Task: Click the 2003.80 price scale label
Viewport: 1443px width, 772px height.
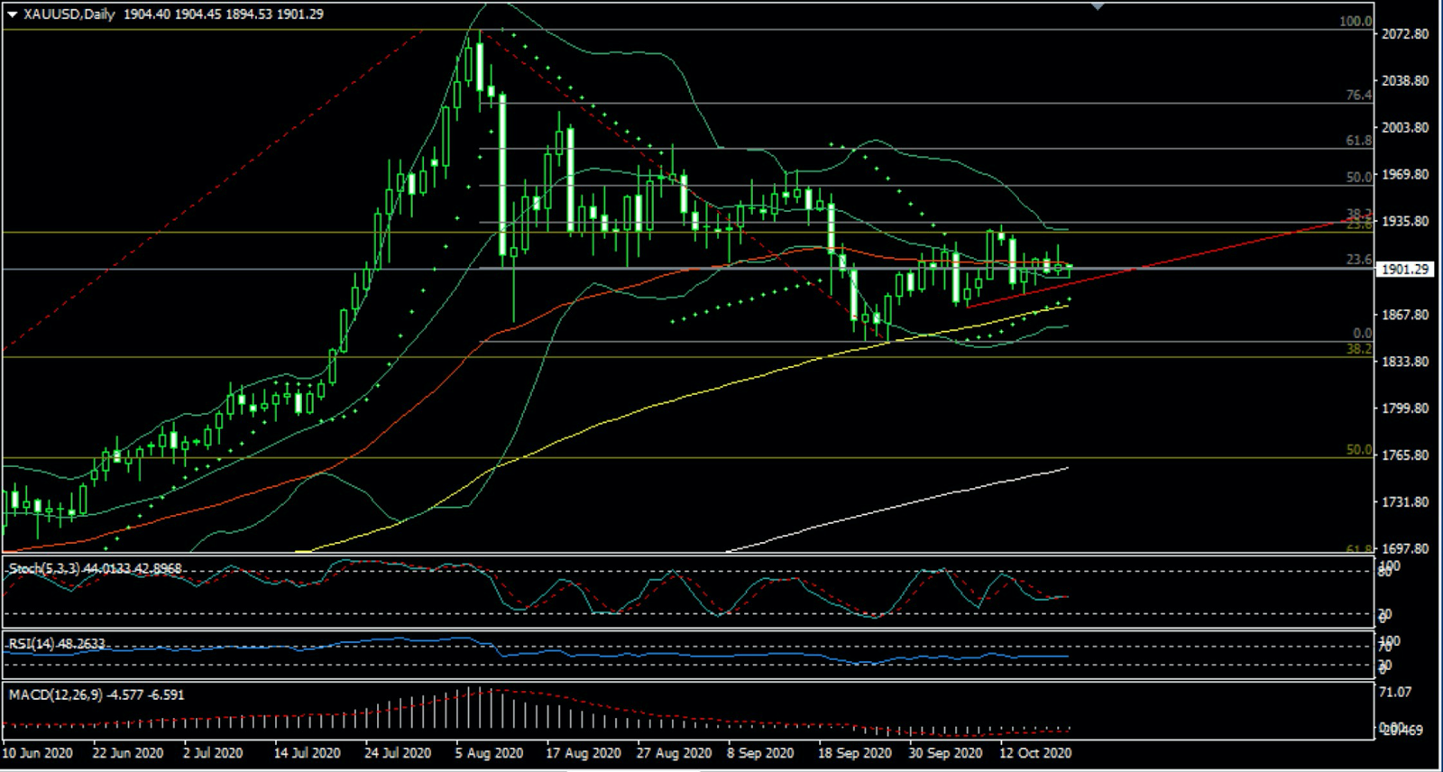Action: click(x=1405, y=128)
